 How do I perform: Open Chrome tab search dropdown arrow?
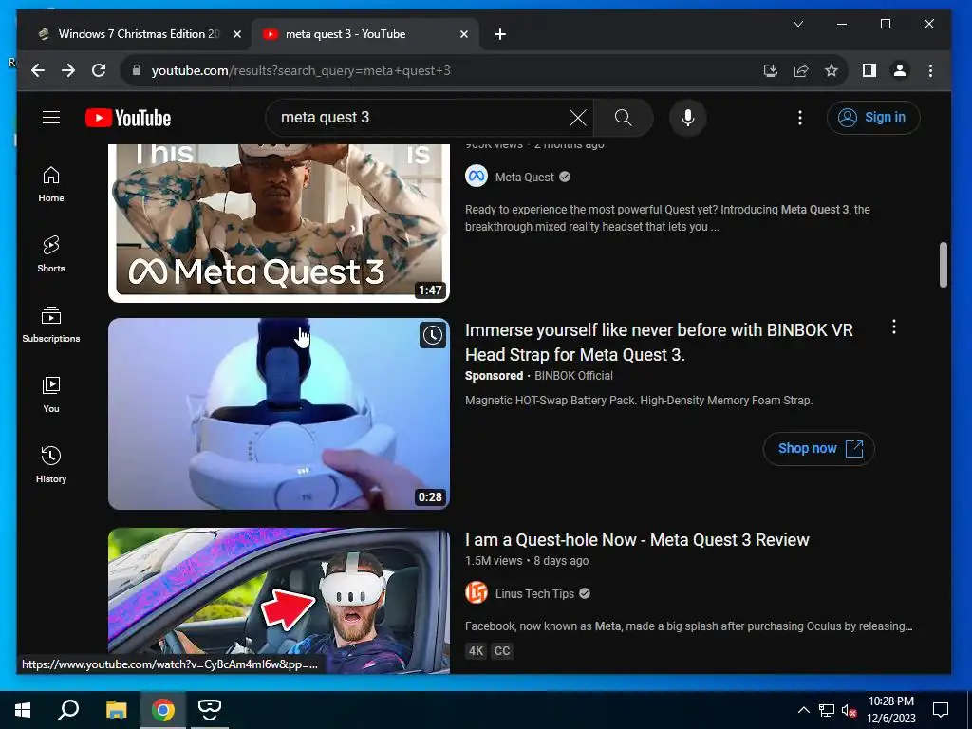pyautogui.click(x=798, y=24)
